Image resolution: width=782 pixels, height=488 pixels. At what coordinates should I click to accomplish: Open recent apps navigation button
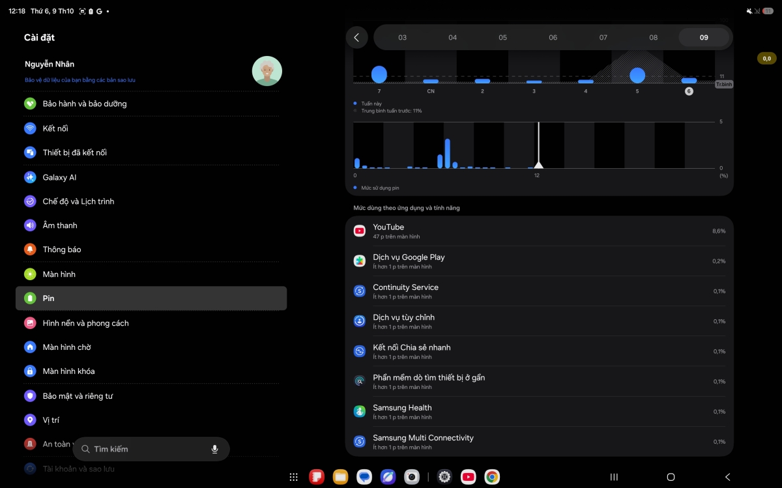(x=614, y=477)
